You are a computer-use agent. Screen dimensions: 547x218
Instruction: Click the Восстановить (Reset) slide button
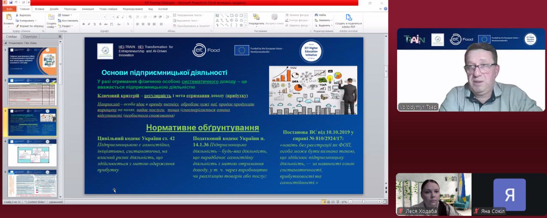click(x=68, y=21)
